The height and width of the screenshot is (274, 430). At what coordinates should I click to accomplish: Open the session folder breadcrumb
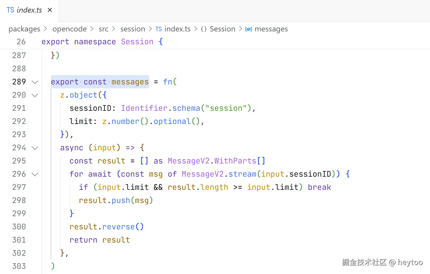(x=133, y=29)
